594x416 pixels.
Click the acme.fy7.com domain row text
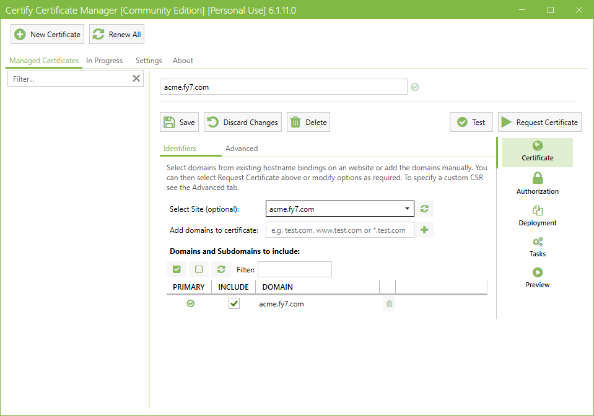click(x=281, y=304)
